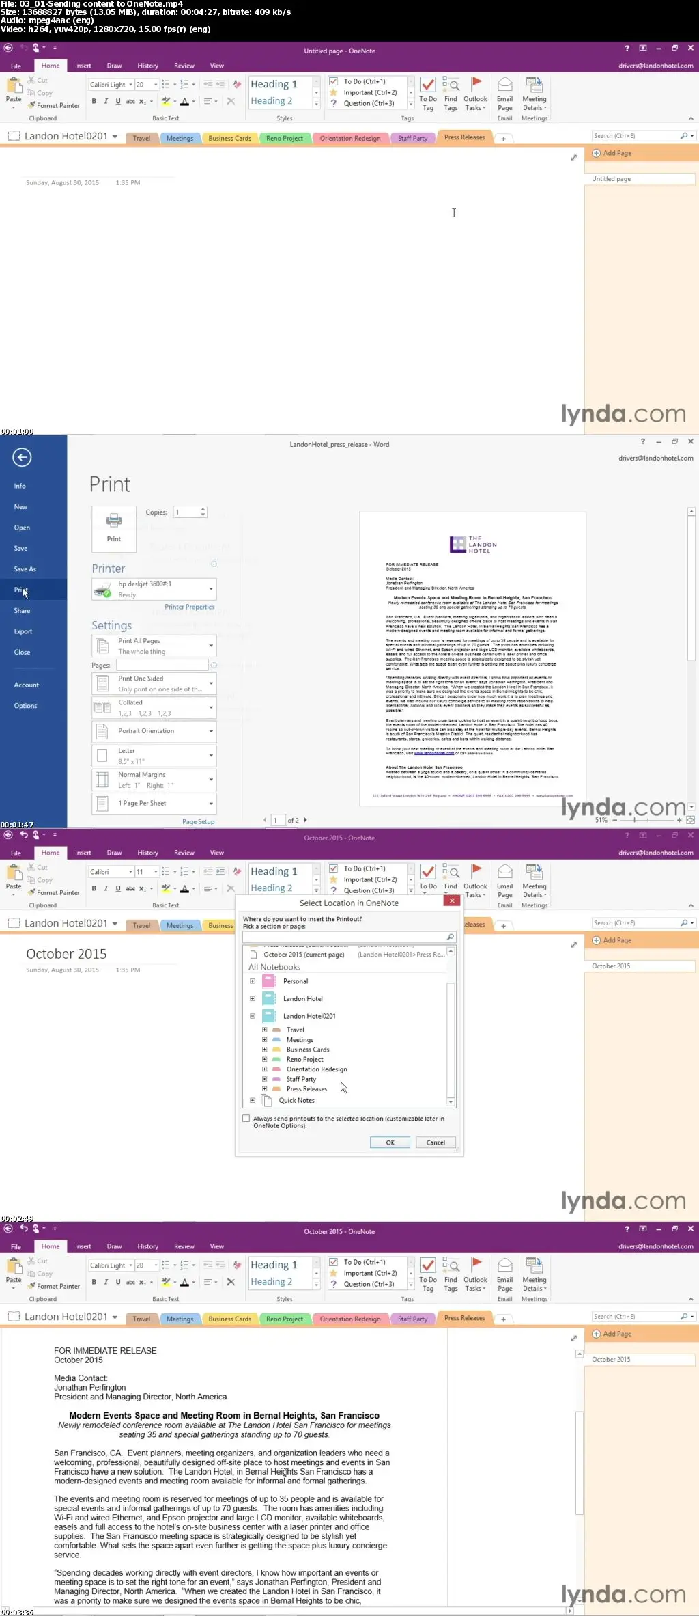The image size is (699, 1616).
Task: Apply highlight color in the Untitled page OneNote window
Action: coord(166,101)
